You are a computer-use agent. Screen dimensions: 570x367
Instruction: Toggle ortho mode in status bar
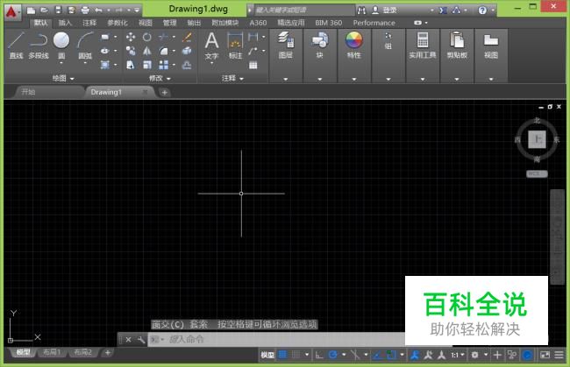point(319,355)
